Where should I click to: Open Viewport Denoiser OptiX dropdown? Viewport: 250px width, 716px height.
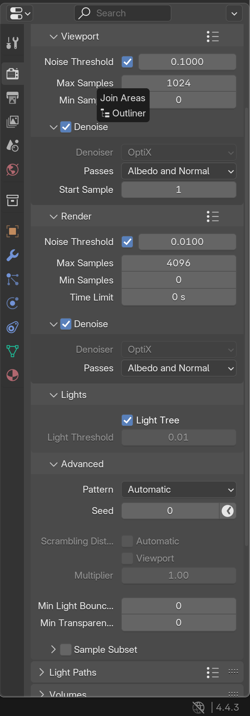click(x=179, y=153)
